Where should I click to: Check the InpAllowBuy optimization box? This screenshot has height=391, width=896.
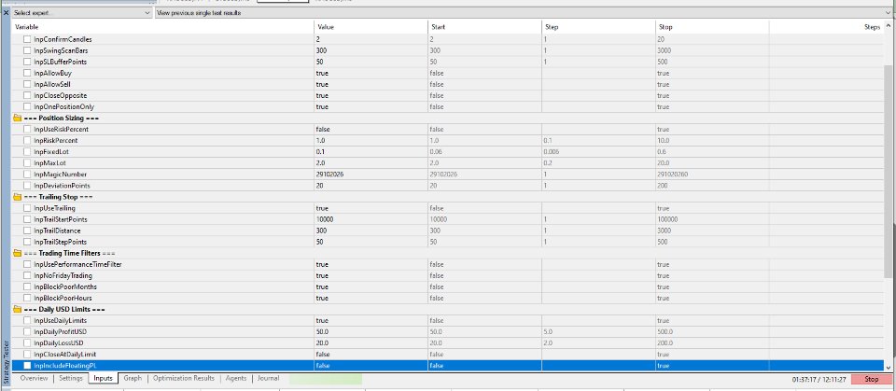click(27, 73)
